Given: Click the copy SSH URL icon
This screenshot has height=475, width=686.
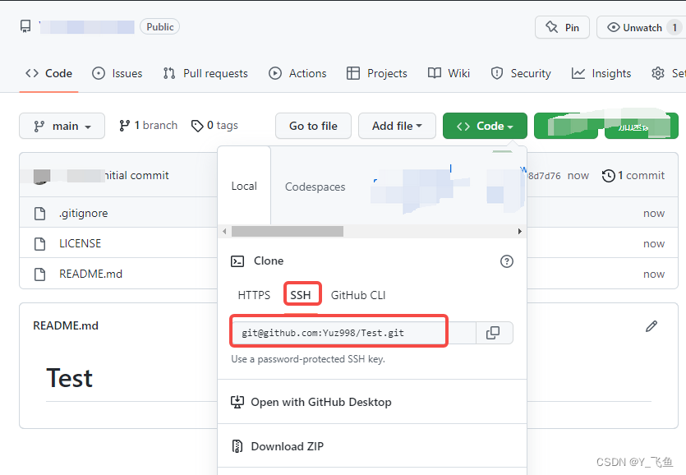Looking at the screenshot, I should [493, 333].
